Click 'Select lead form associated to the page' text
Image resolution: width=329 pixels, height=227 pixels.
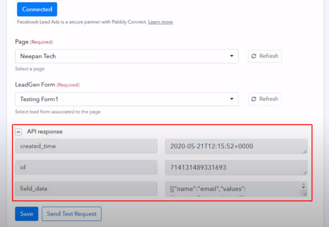58,112
